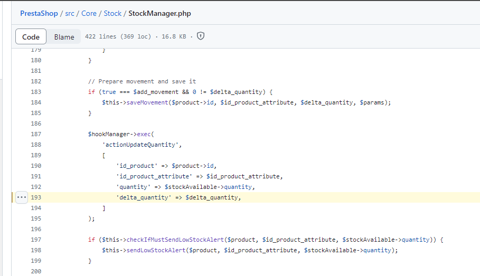Select line number 180

[36, 60]
